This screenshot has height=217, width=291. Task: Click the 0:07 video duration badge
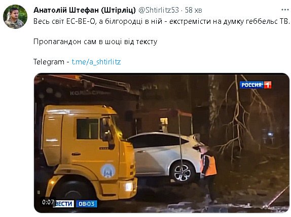[48, 202]
